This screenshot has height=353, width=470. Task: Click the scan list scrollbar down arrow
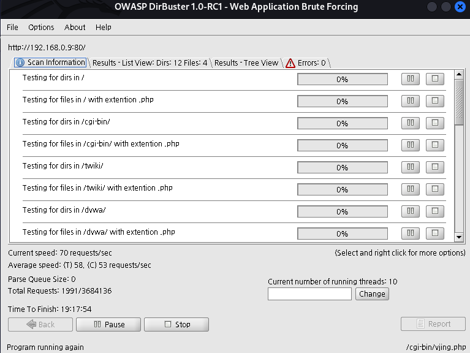(459, 237)
